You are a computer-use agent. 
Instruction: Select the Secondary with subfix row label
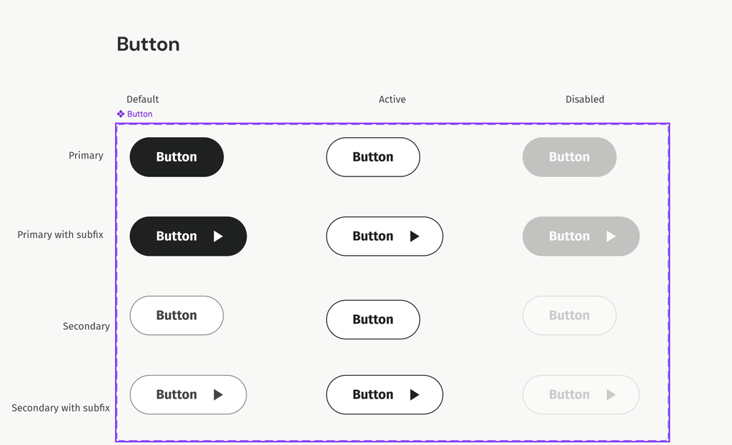click(x=61, y=408)
